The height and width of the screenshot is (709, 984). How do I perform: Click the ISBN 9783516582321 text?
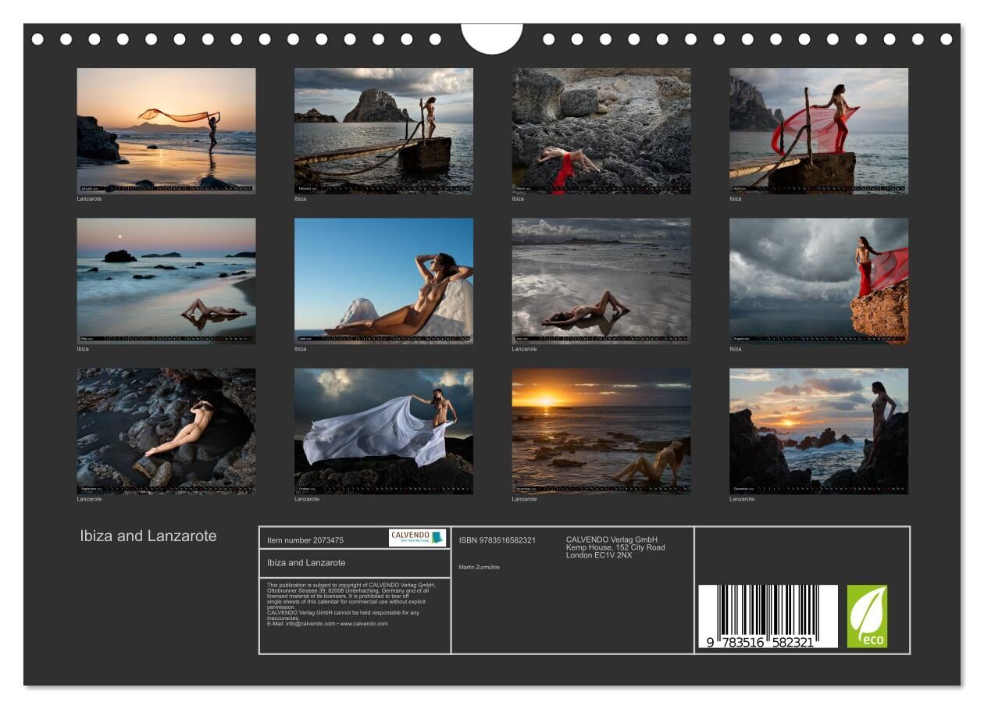(x=497, y=540)
